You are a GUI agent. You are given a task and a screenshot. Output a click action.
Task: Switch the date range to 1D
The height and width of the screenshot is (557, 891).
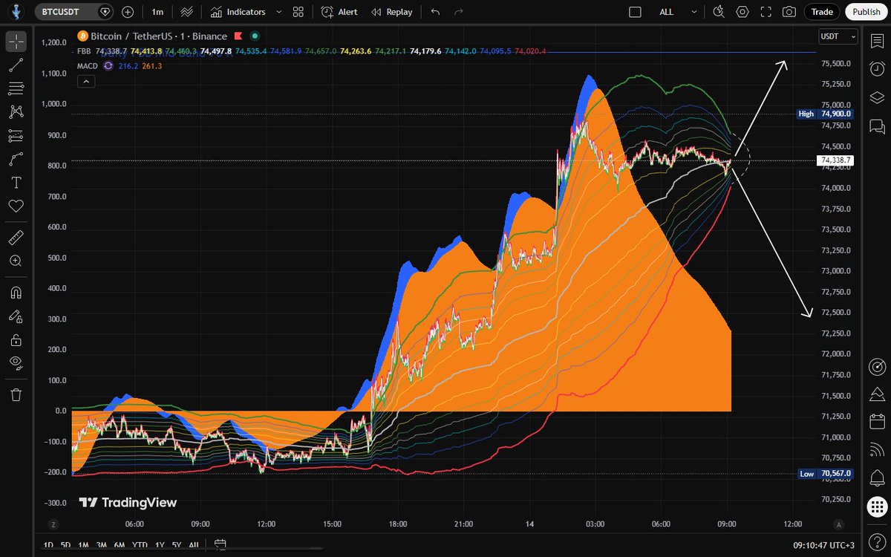48,545
